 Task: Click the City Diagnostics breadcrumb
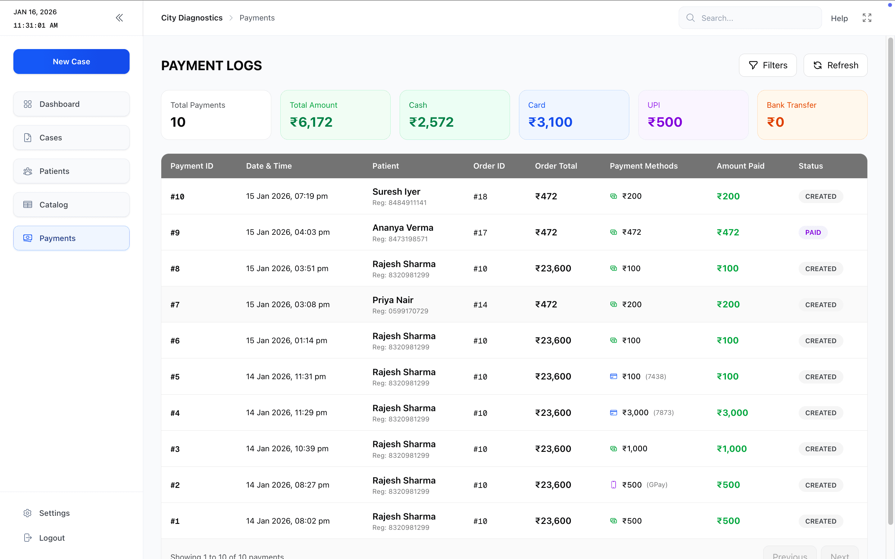click(x=191, y=18)
